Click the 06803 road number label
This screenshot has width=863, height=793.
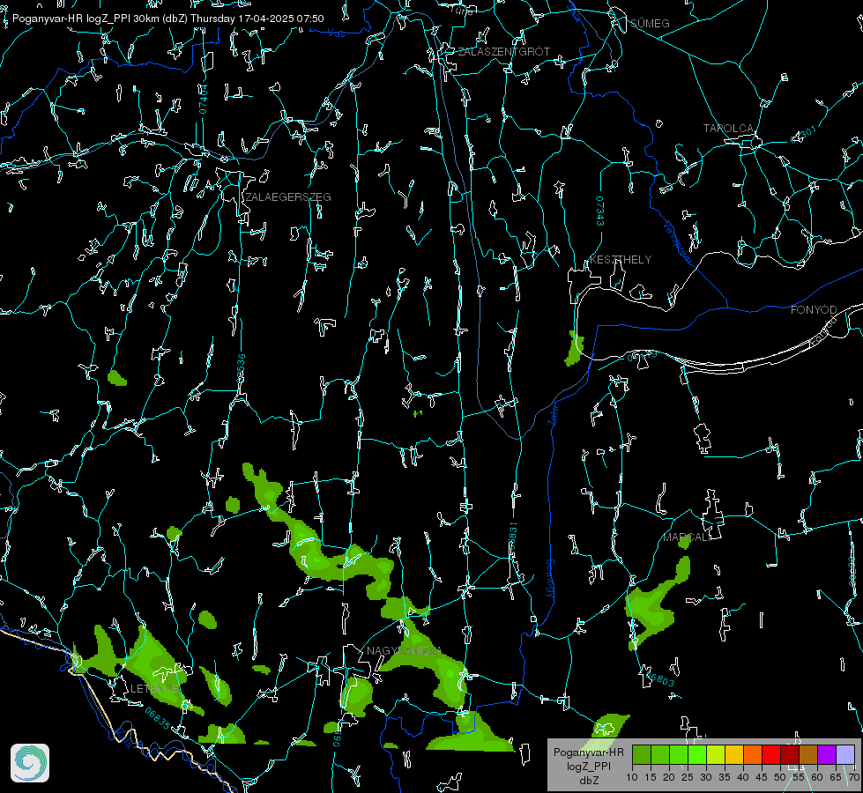click(660, 678)
